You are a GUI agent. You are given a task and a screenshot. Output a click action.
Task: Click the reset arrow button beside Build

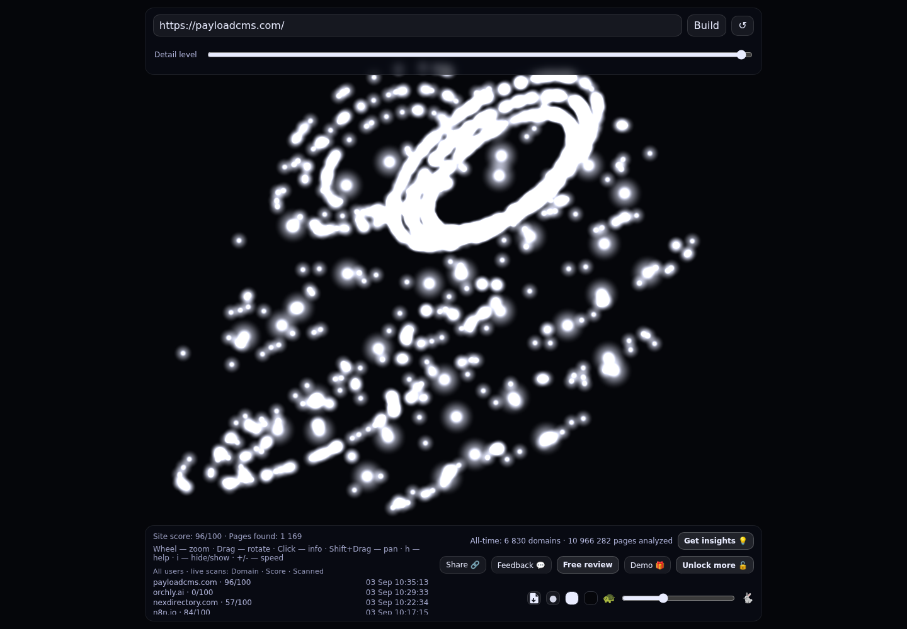click(x=743, y=26)
